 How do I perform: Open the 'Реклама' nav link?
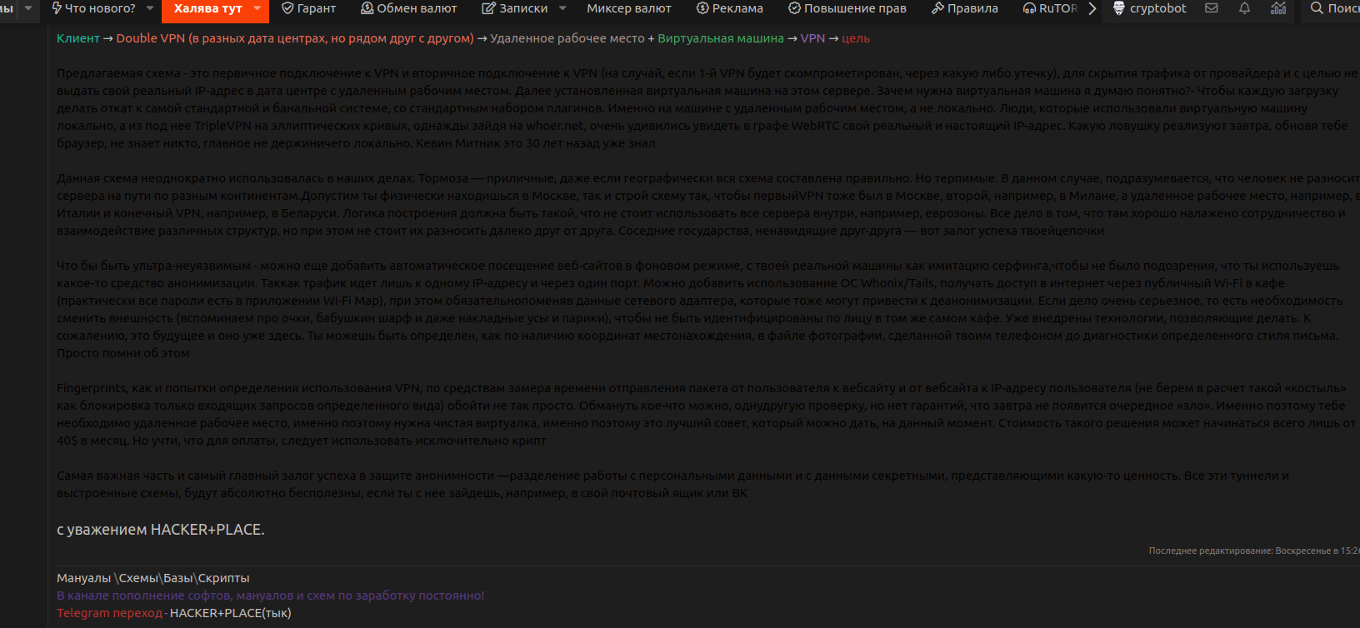coord(729,8)
